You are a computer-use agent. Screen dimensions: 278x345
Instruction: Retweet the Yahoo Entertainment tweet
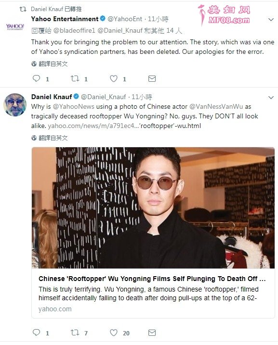pos(75,78)
